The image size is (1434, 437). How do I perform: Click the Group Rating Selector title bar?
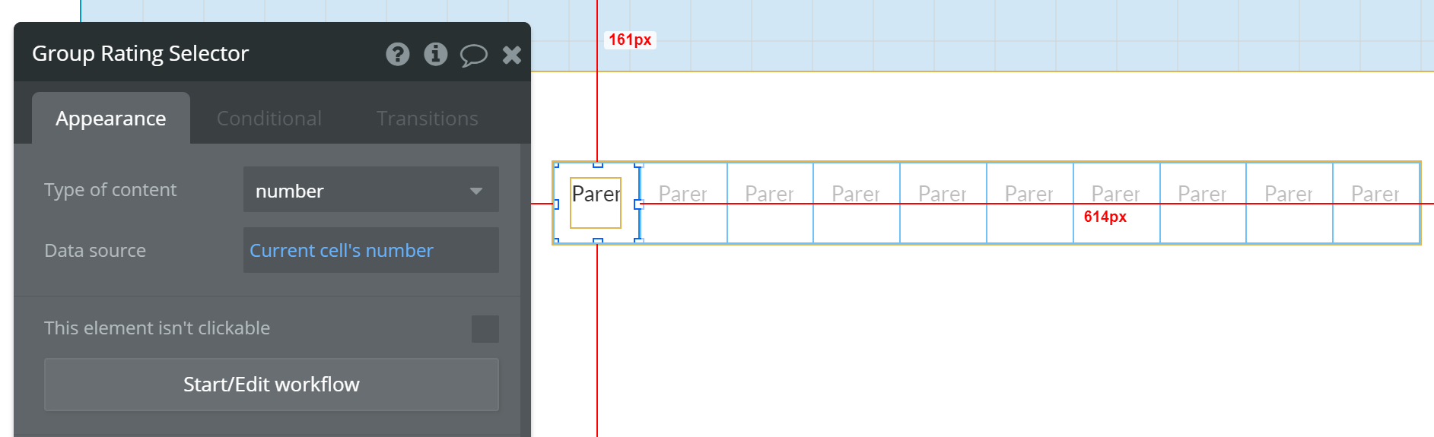coord(190,53)
